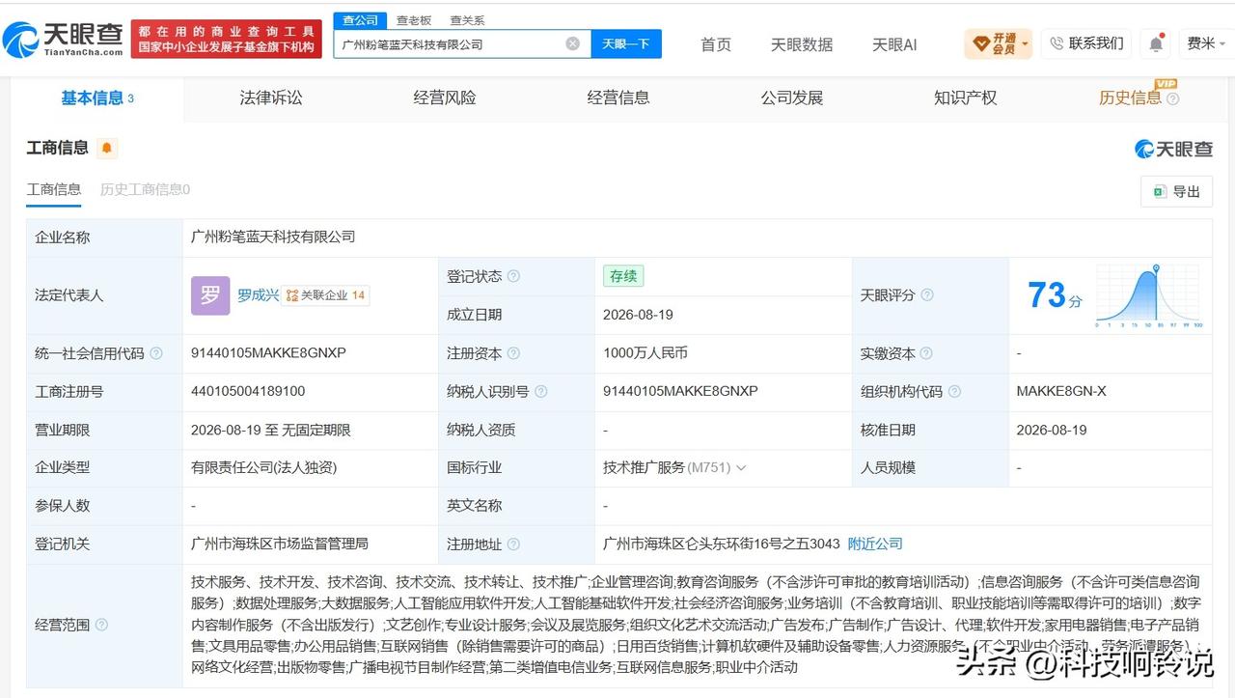Click 关联企业 14 badge
The height and width of the screenshot is (698, 1235).
coord(326,295)
